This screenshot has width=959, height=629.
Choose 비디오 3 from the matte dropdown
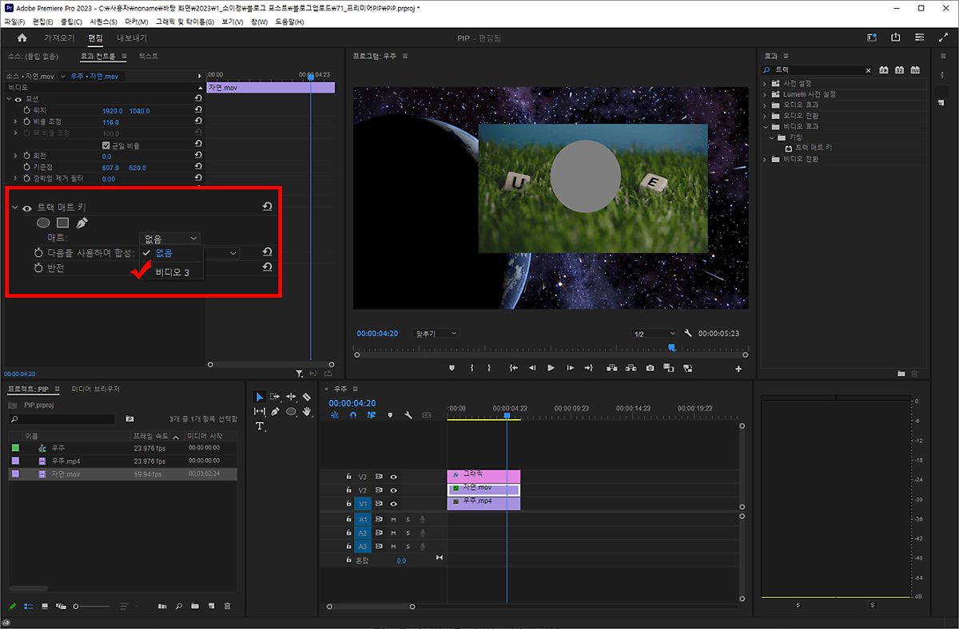tap(172, 273)
